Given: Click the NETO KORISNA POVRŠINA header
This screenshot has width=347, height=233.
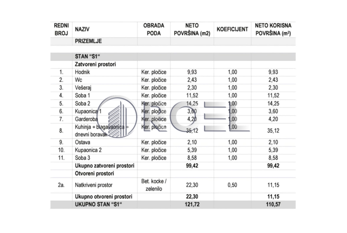Looking at the screenshot, I should pyautogui.click(x=273, y=29).
